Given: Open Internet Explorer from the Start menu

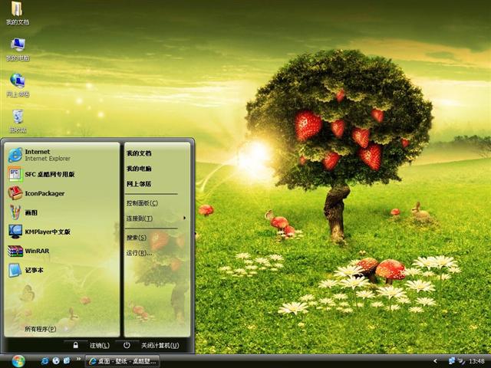Looking at the screenshot, I should [46, 155].
